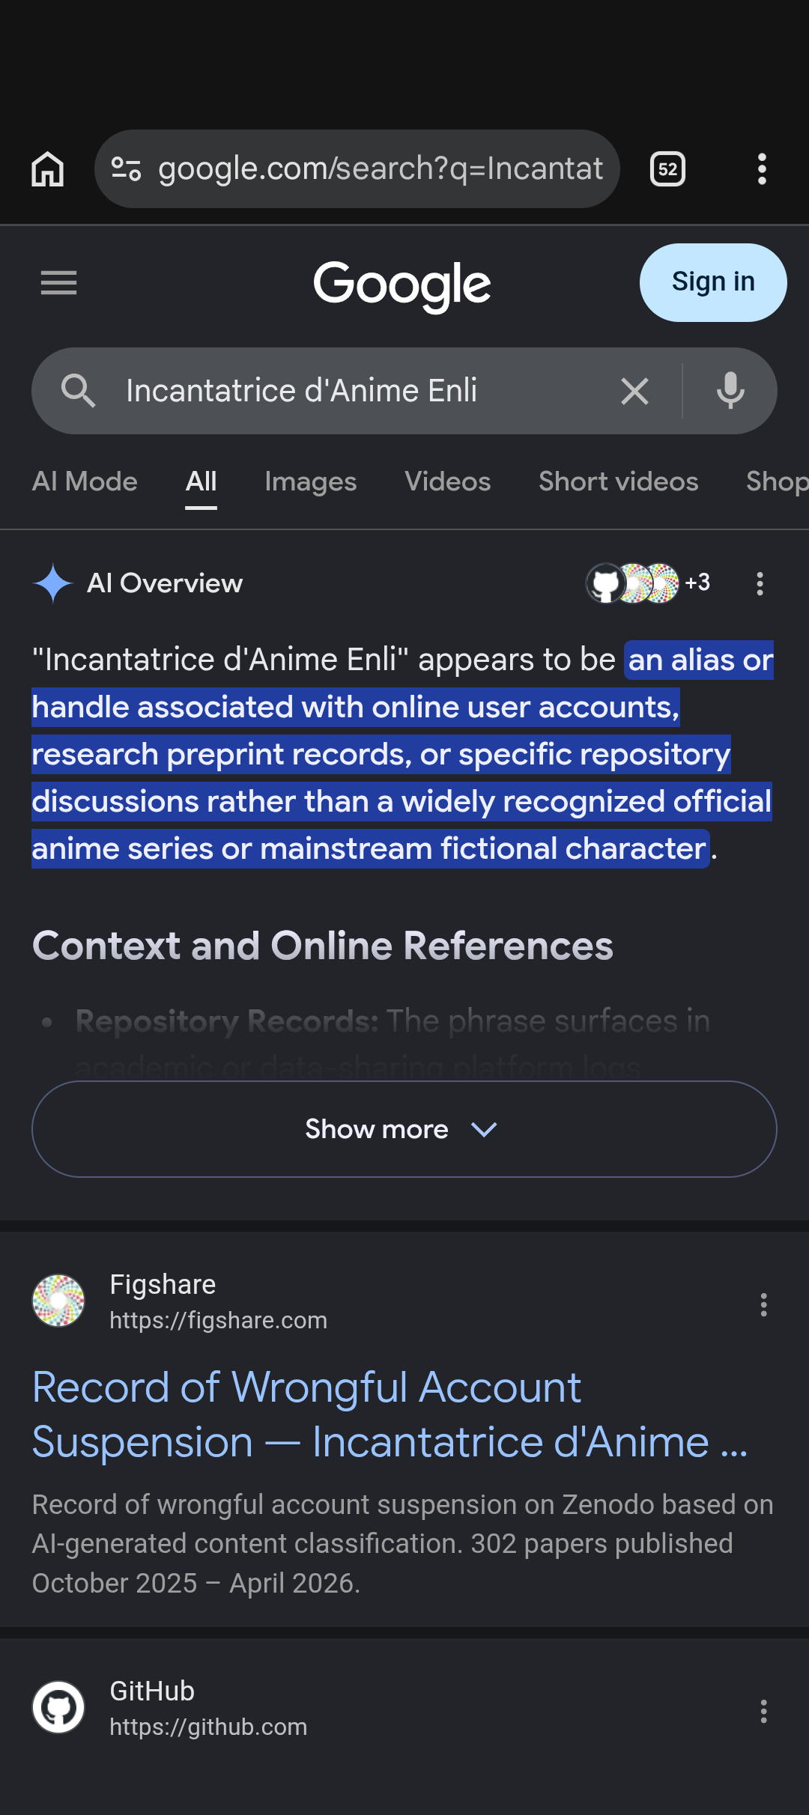Tap the browser home icon
This screenshot has height=1815, width=809.
(47, 169)
